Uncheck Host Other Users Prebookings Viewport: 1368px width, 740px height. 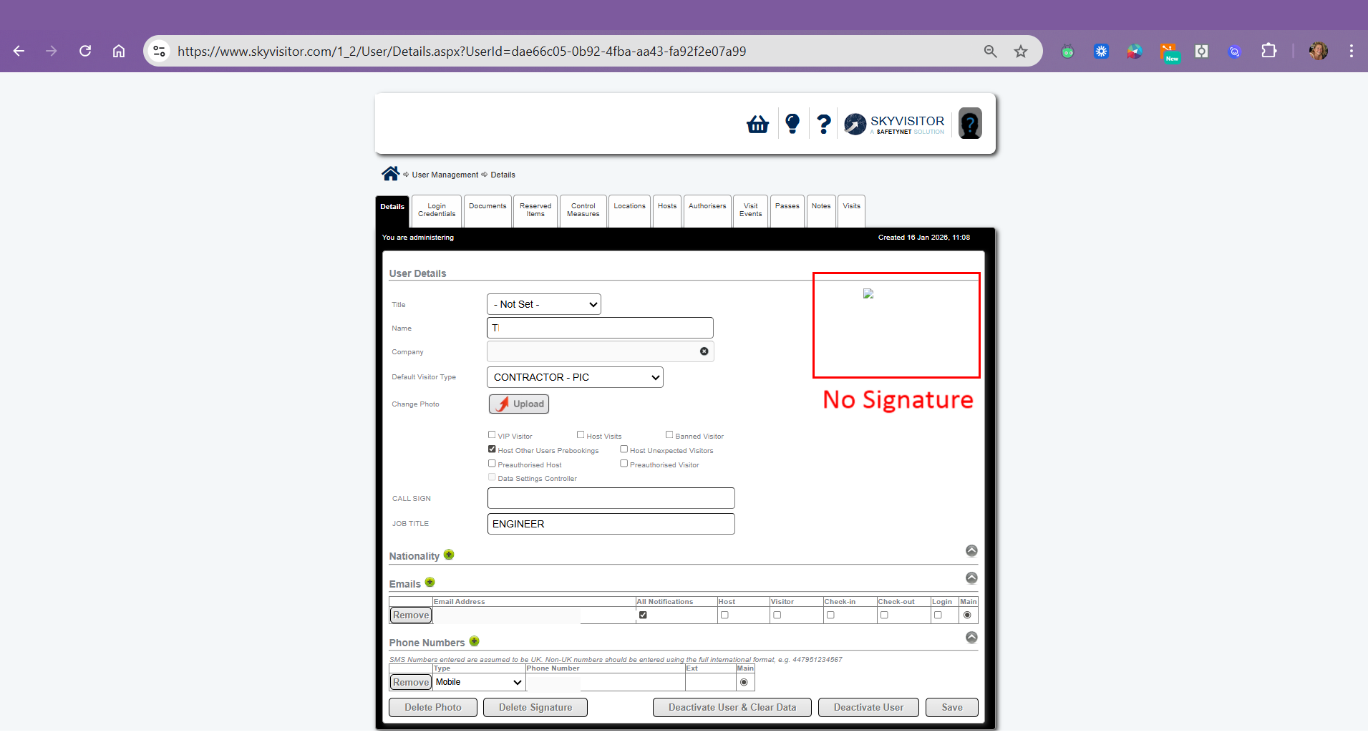click(x=492, y=449)
